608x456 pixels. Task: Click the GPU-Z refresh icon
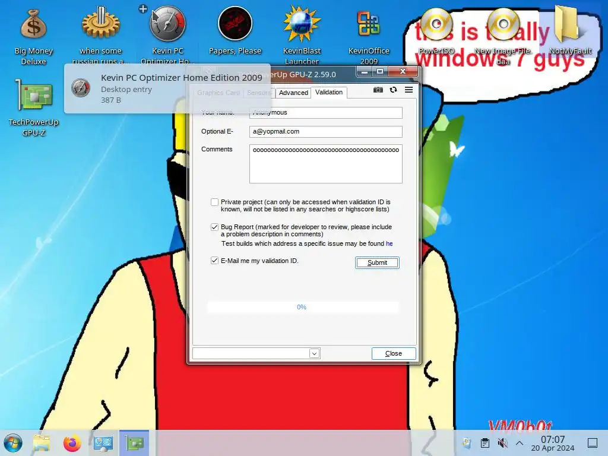393,90
